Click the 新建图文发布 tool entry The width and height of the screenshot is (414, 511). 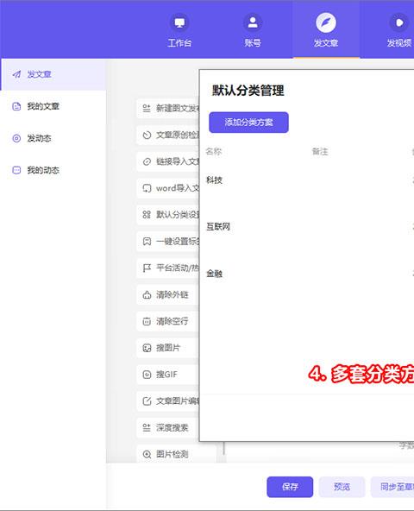coord(167,108)
